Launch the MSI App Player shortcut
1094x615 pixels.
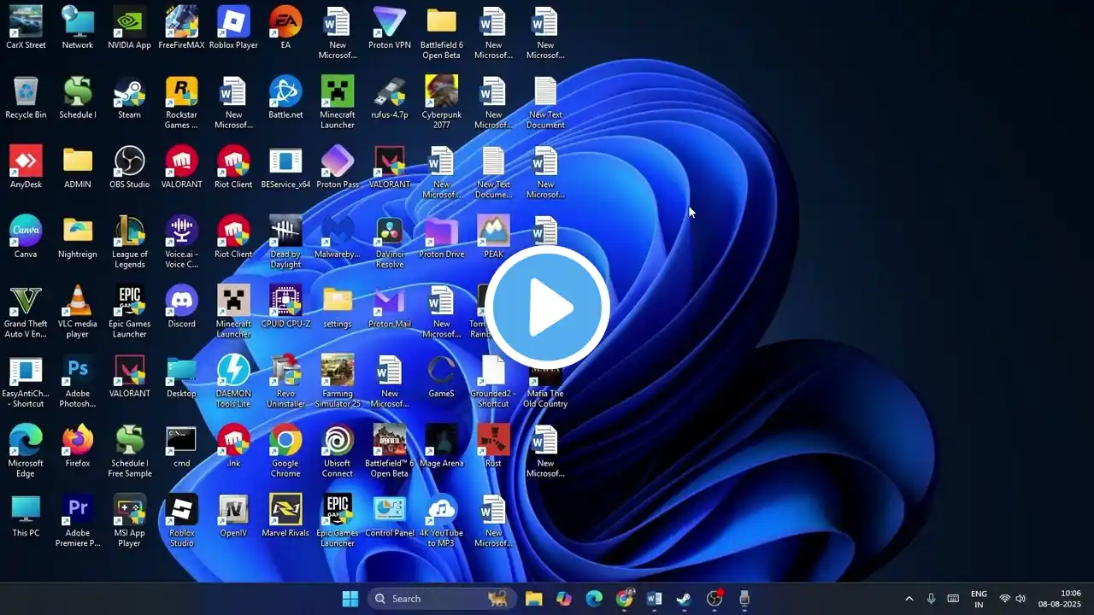(130, 520)
